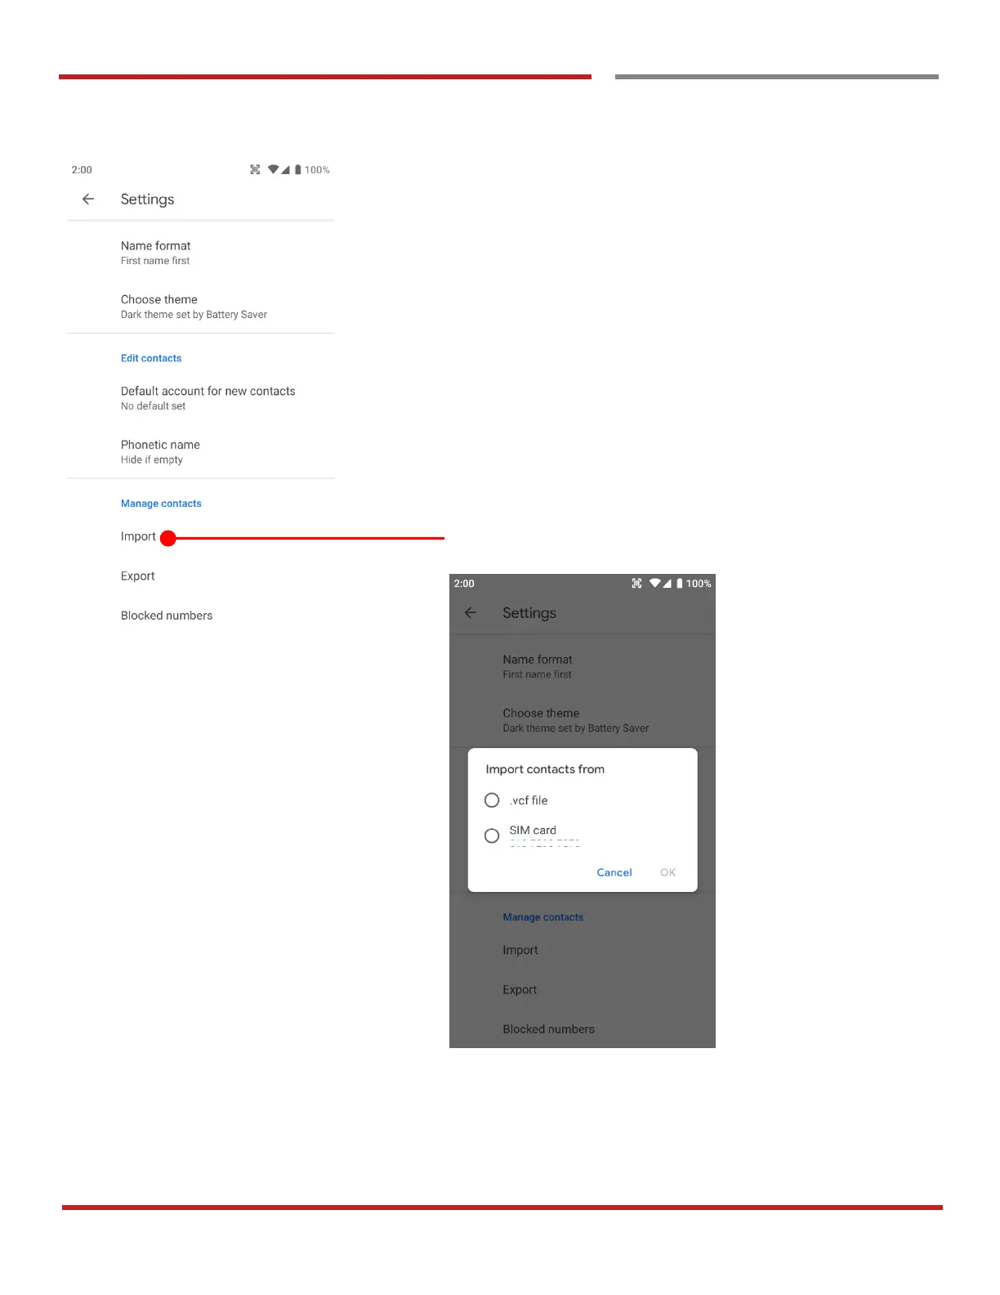Confirm import with the OK button
Viewport: 1000px width, 1295px height.
pos(667,872)
